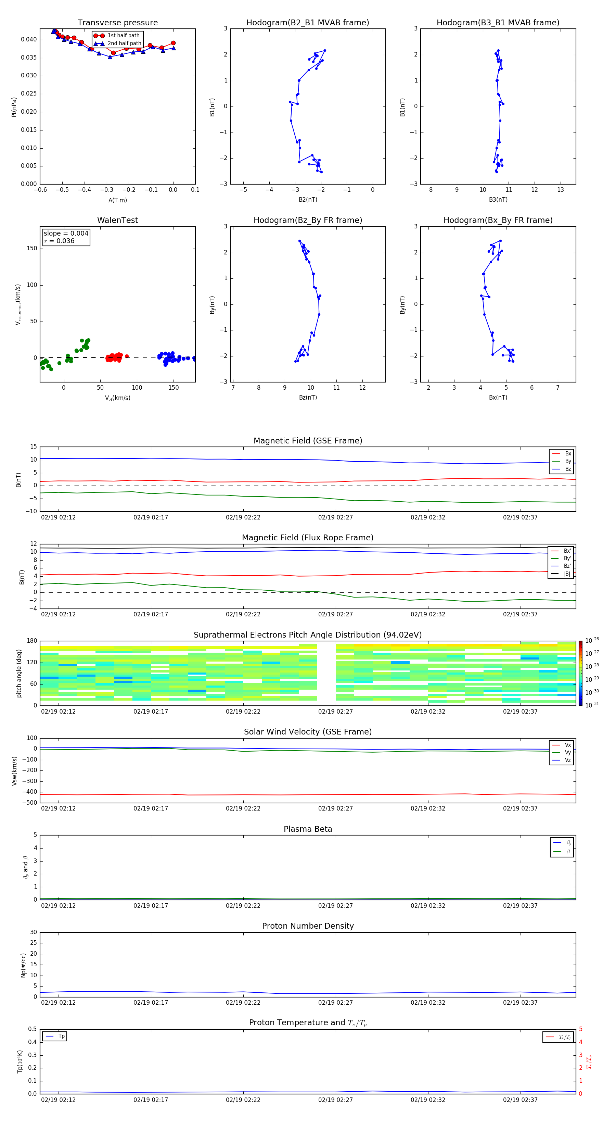Screen dimensions: 616x1130
Task: Click the "Hodogram(B2_B1 MVAB frame)" title
Action: coord(308,23)
